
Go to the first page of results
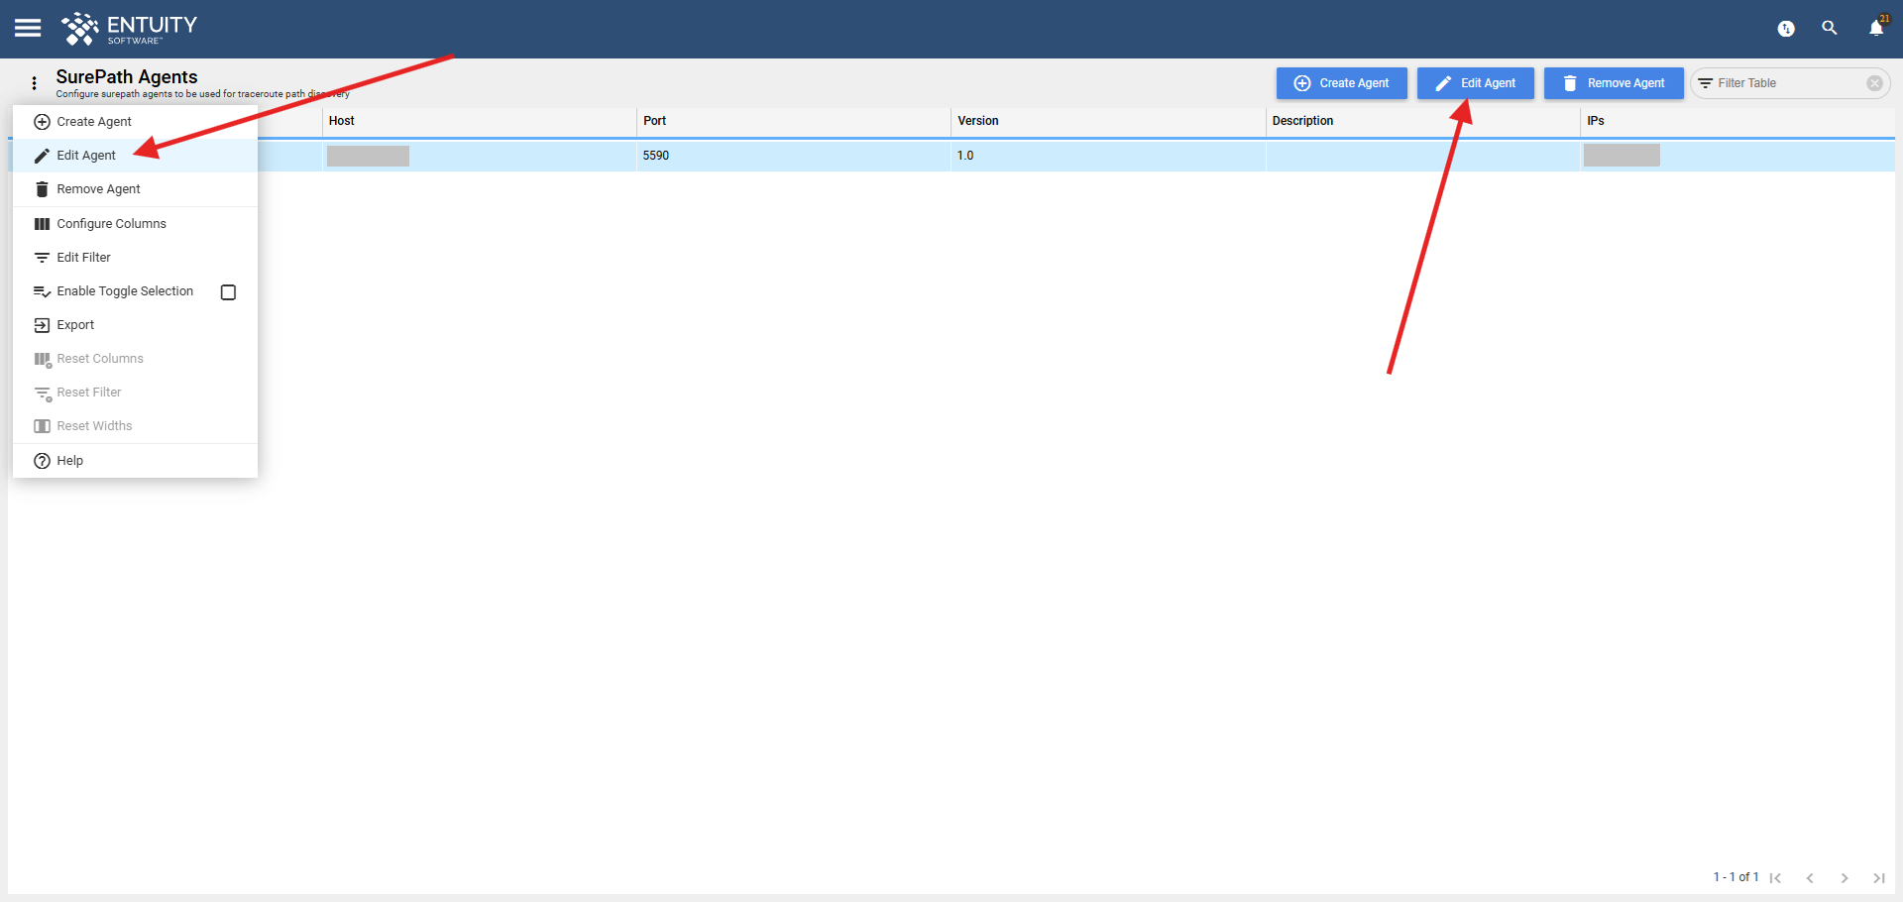coord(1775,878)
